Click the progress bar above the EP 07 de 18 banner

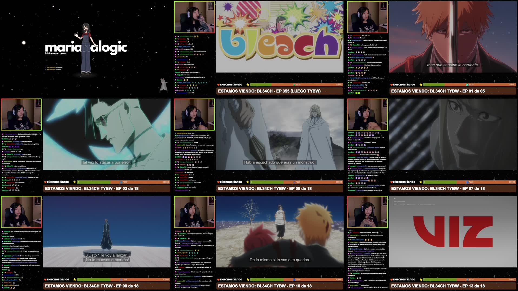[x=470, y=182]
